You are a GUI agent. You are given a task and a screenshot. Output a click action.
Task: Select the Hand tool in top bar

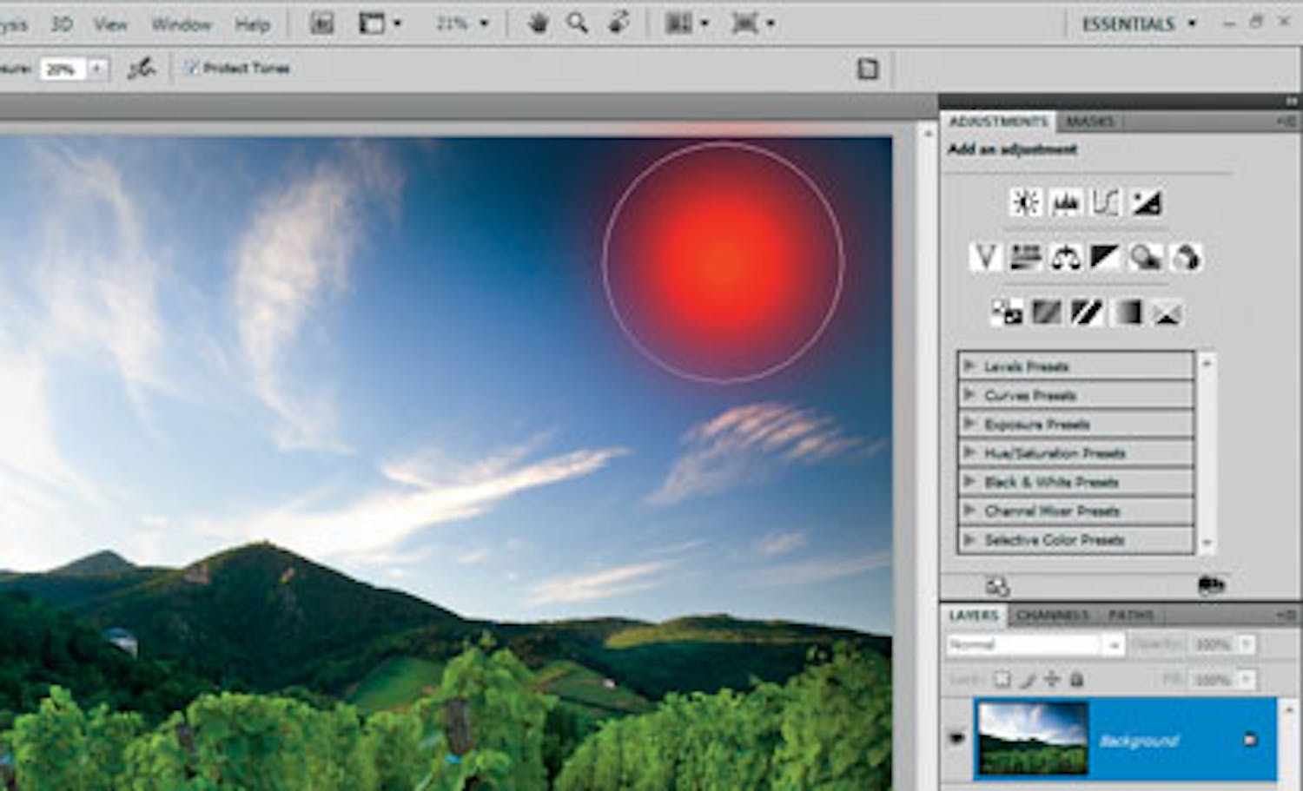pyautogui.click(x=538, y=23)
